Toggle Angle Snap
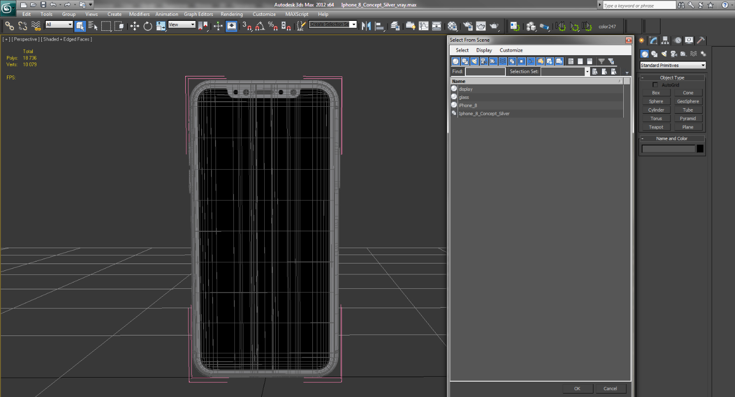 (x=259, y=26)
